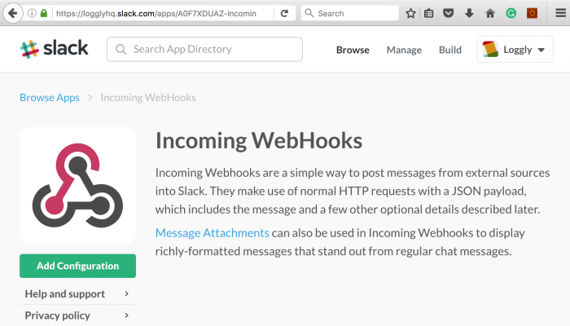570x326 pixels.
Task: View site info via the green padlock
Action: pyautogui.click(x=43, y=14)
